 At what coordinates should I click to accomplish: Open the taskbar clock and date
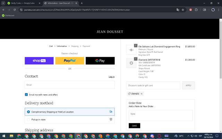(208, 136)
